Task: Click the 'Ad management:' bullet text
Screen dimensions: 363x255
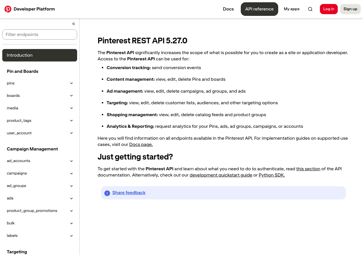Action: coord(125,91)
